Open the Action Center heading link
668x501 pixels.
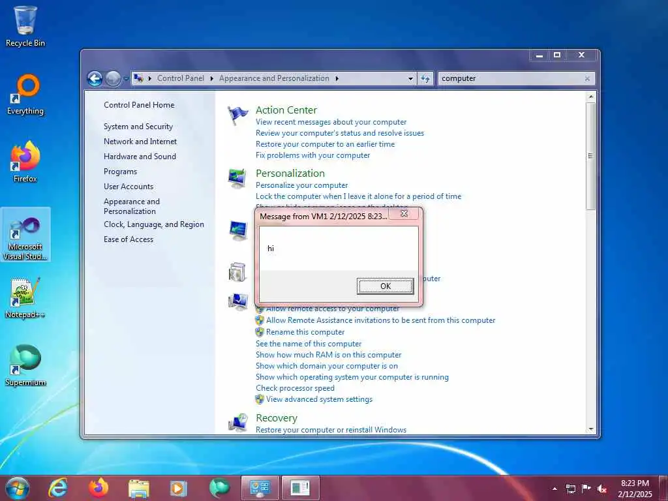tap(286, 110)
